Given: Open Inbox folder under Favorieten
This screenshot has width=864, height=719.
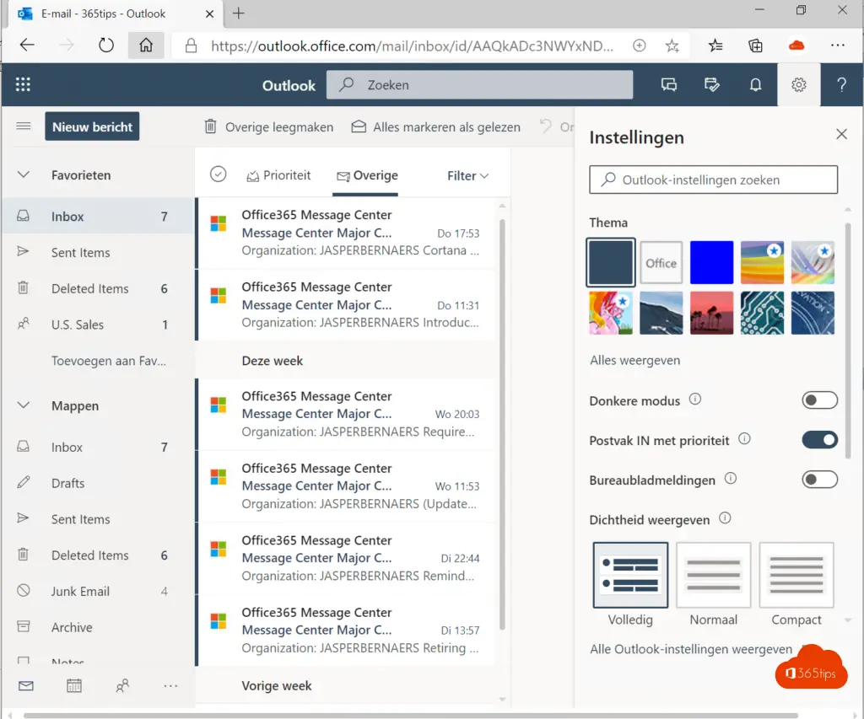Looking at the screenshot, I should 98,217.
